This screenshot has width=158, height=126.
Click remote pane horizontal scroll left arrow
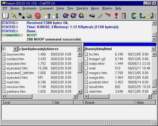(86, 96)
